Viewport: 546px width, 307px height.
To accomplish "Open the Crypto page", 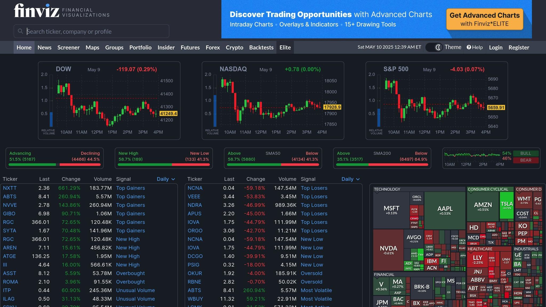I will tap(235, 47).
